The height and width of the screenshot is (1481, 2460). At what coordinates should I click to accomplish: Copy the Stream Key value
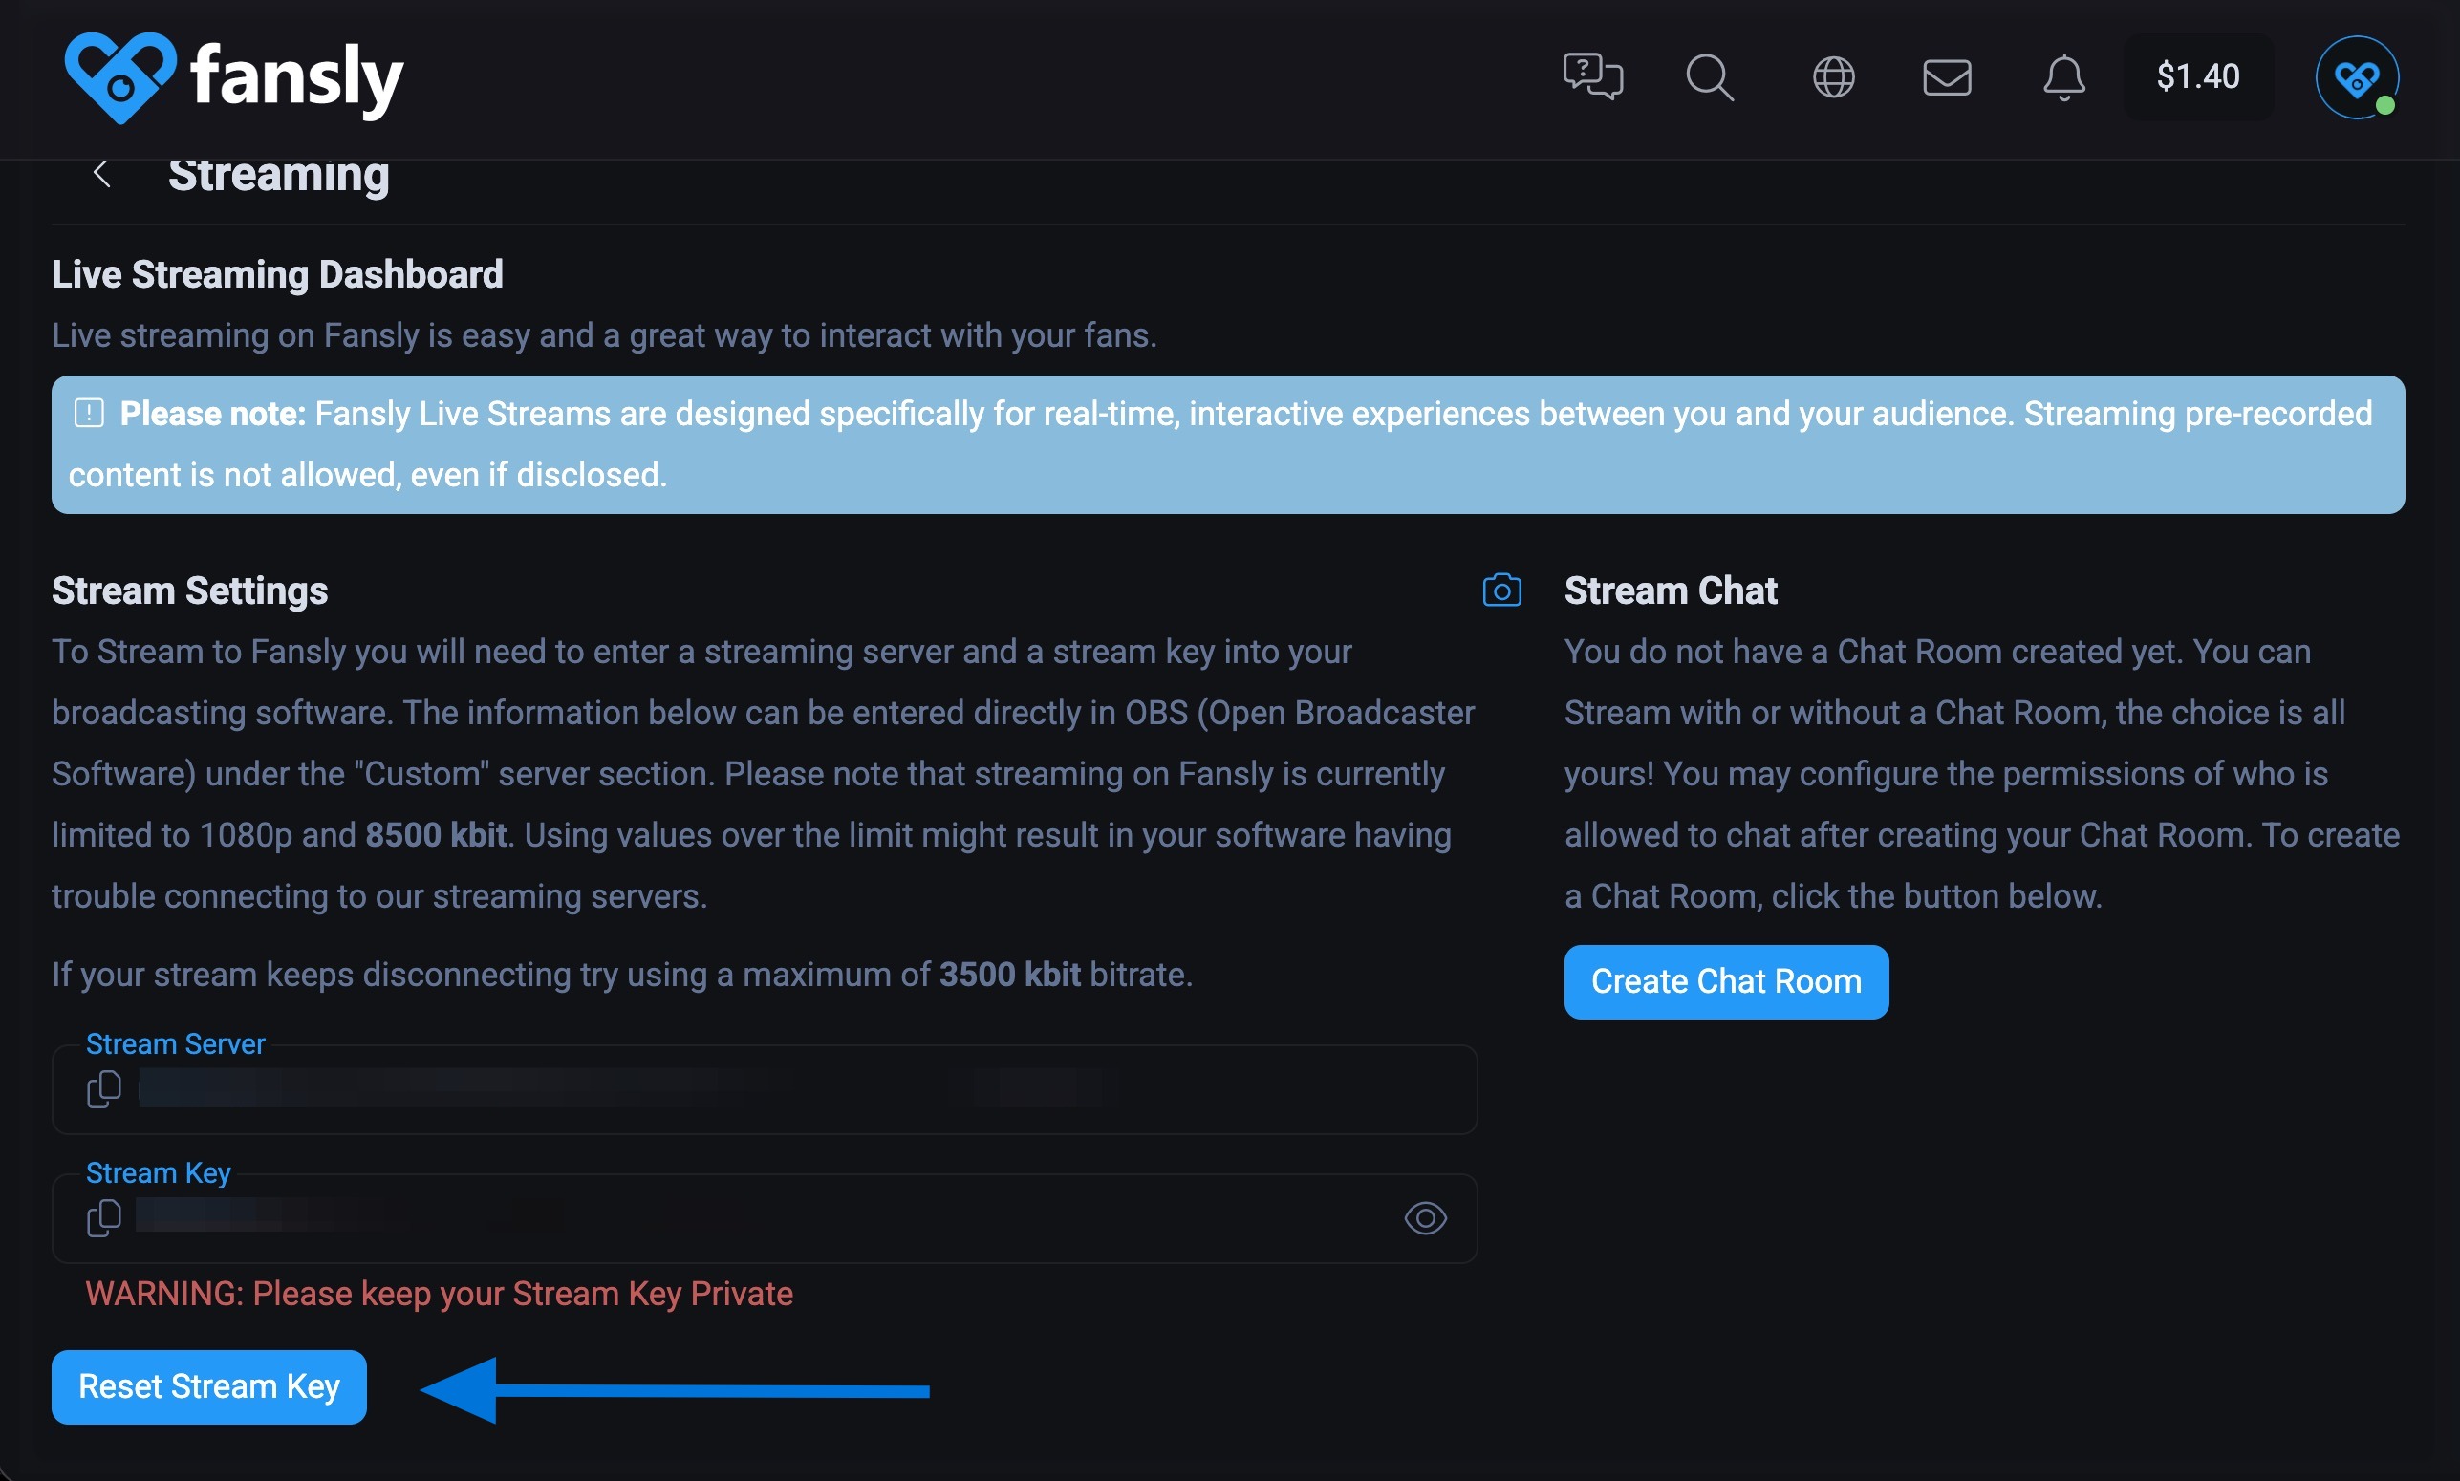pyautogui.click(x=104, y=1217)
